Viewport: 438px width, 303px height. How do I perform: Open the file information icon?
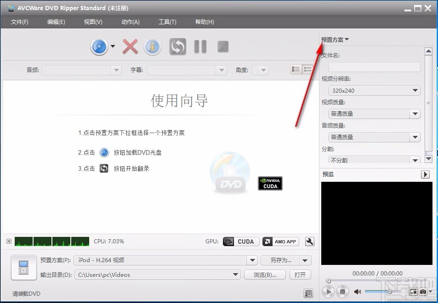click(x=153, y=46)
